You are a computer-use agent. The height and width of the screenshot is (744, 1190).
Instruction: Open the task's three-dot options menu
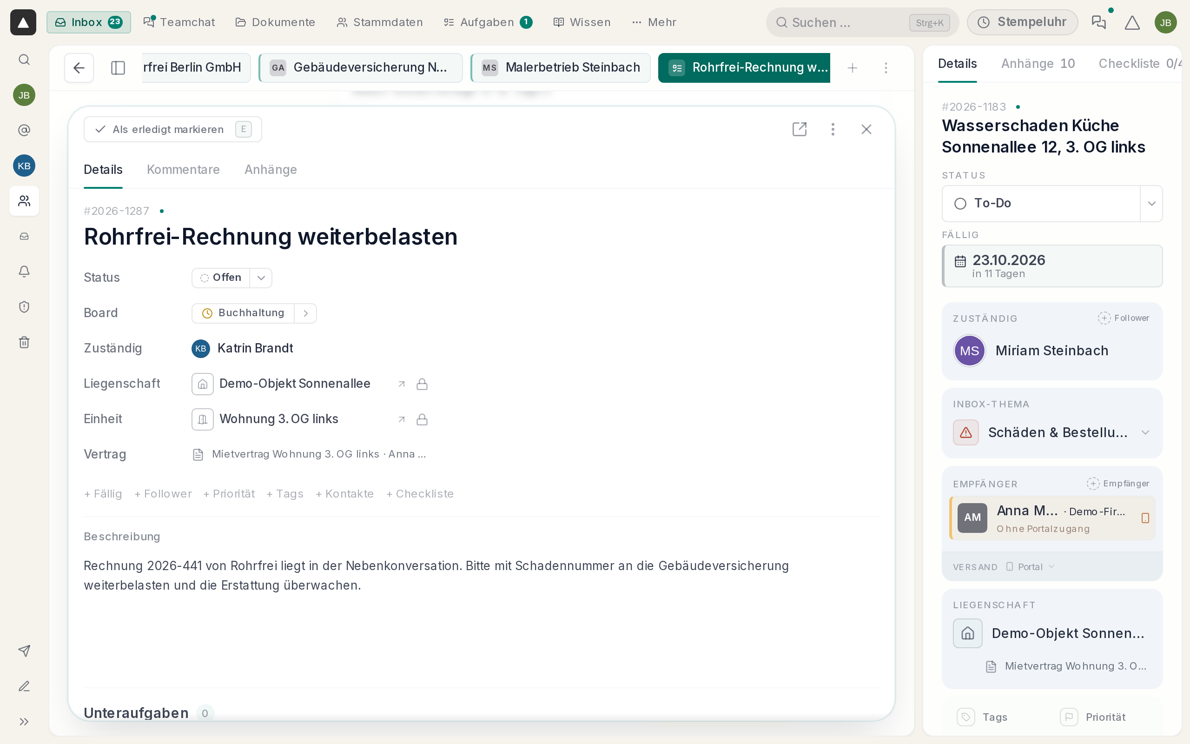tap(833, 129)
